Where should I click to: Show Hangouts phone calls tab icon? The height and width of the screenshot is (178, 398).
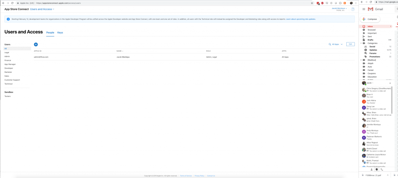point(382,169)
